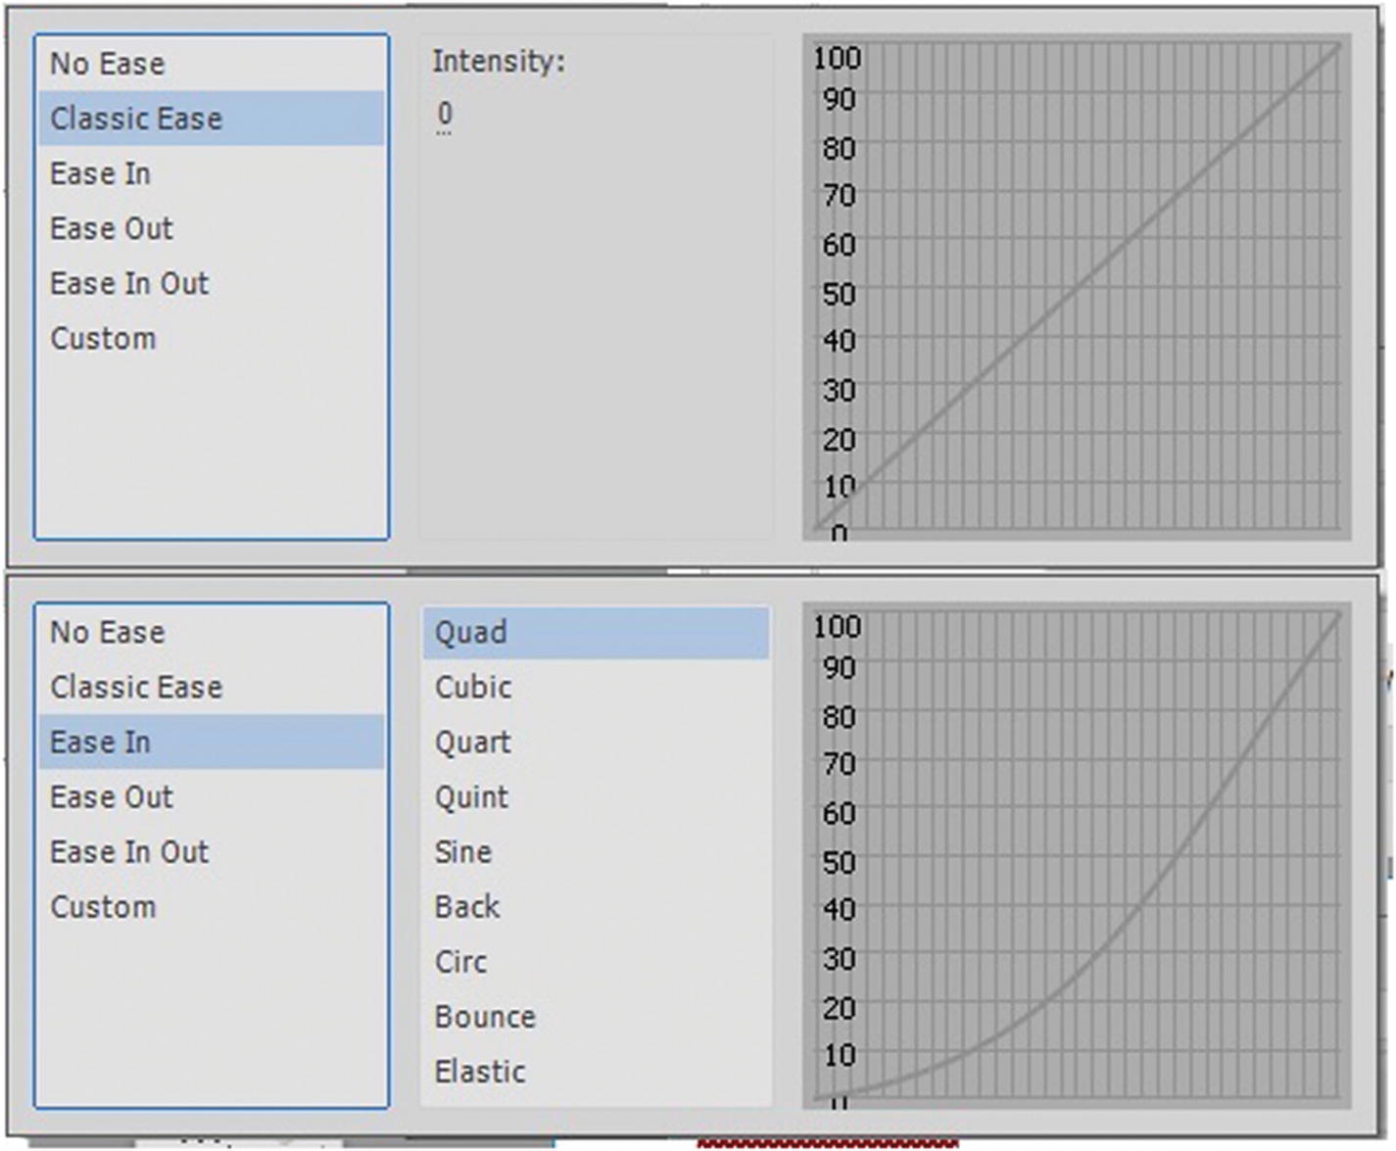Select Quint in the ease type list
Viewport: 1396px width, 1151px height.
(471, 797)
